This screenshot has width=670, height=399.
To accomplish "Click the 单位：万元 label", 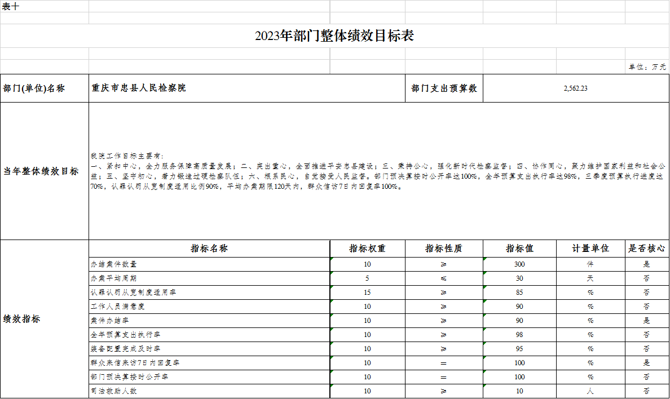I will (647, 66).
